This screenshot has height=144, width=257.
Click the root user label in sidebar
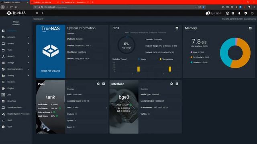coord(16,22)
